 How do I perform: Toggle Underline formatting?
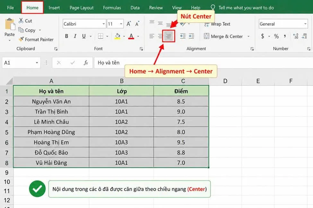tap(84, 36)
